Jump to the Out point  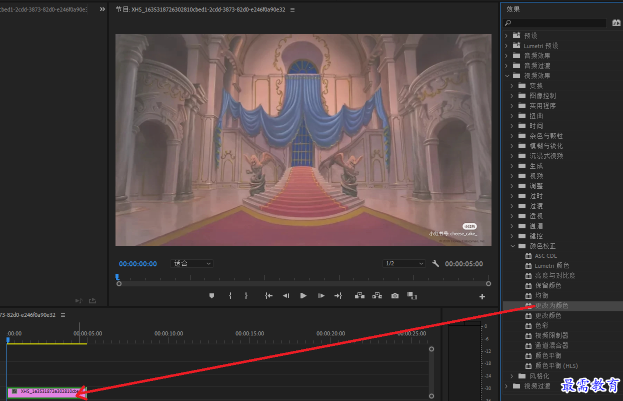(338, 296)
